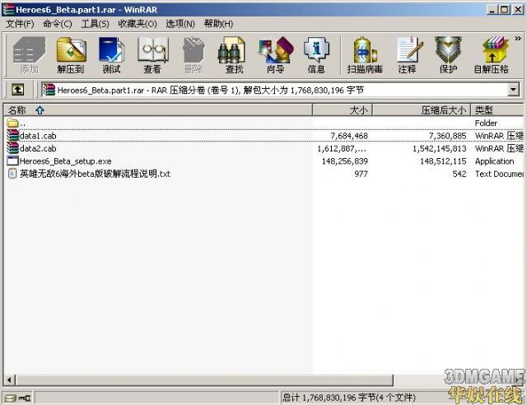Close the WinRAR window
The height and width of the screenshot is (405, 527).
click(518, 9)
